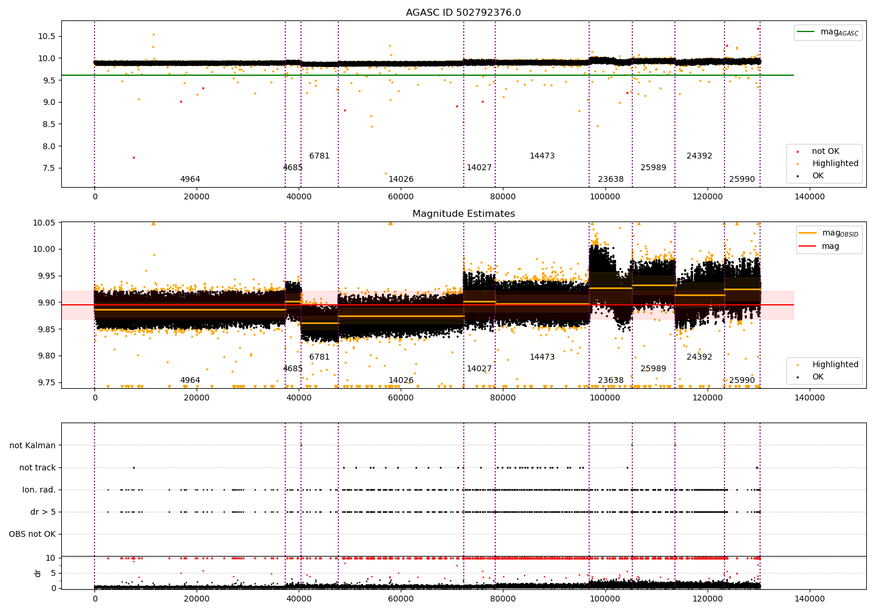The image size is (875, 612).
Task: Select the 'mag AGASC' legend entry
Action: pyautogui.click(x=828, y=33)
